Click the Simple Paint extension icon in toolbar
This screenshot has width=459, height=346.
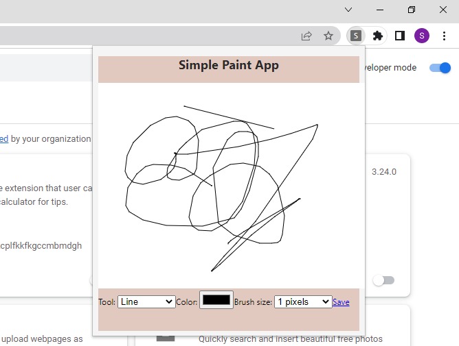356,36
